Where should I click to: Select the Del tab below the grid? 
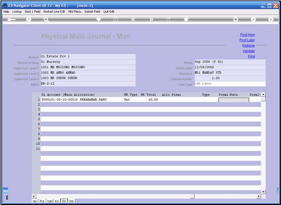[x=71, y=201]
